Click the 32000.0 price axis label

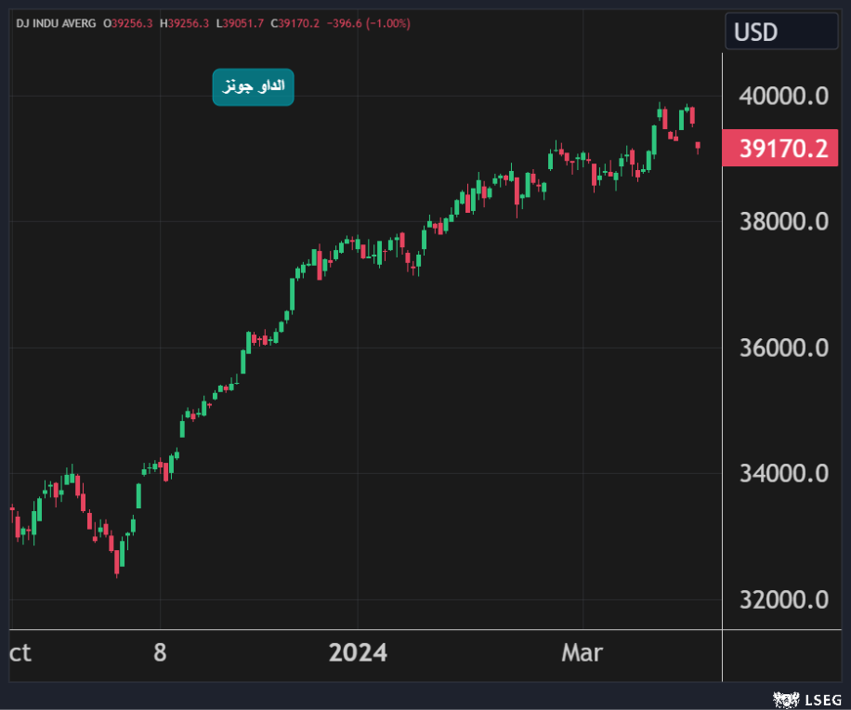tap(782, 599)
